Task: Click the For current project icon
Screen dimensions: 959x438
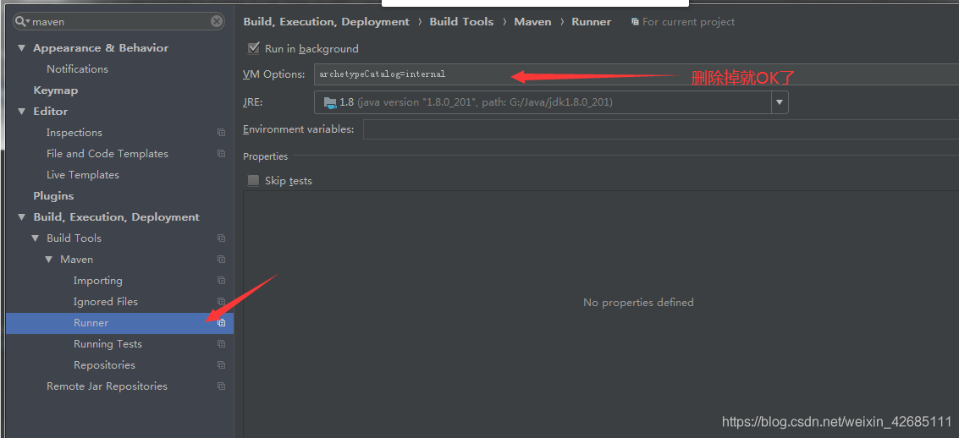Action: click(635, 21)
